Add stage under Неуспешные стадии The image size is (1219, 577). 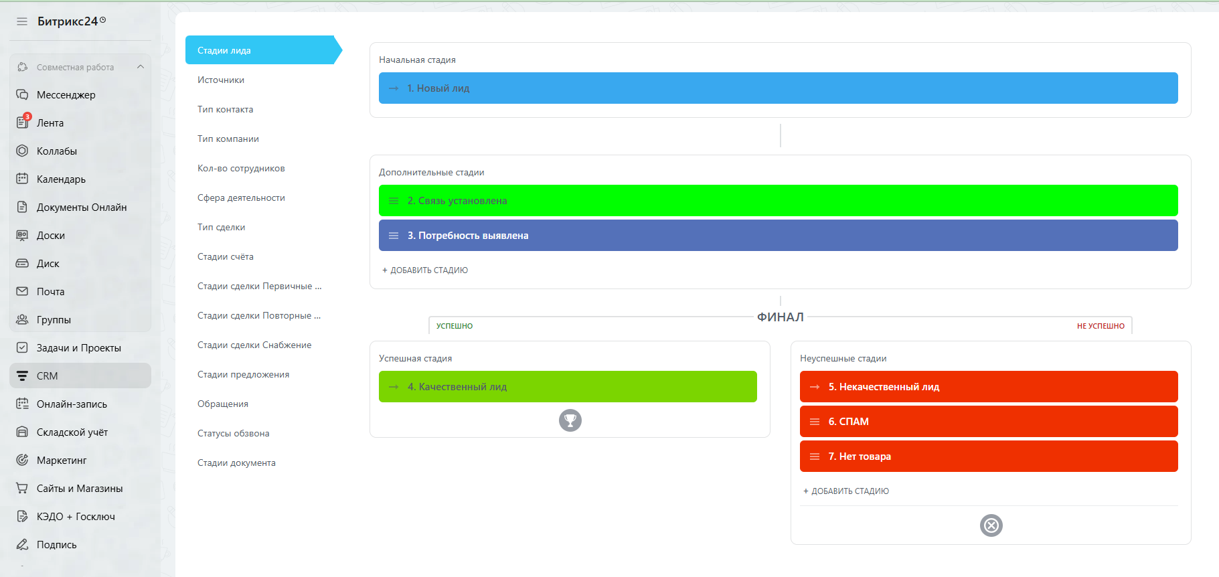(x=846, y=491)
